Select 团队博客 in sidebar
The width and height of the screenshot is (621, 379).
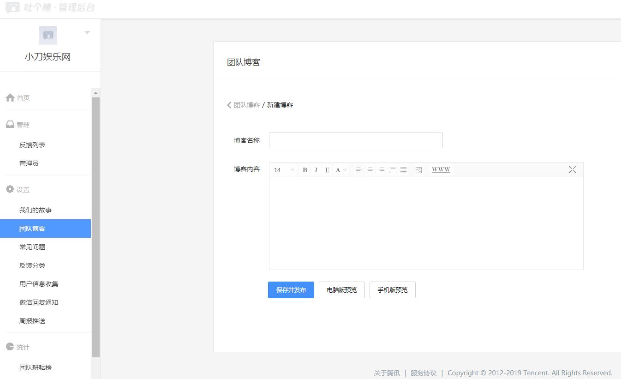(45, 229)
